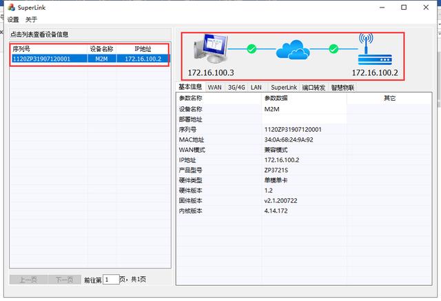Select device row 1120ZP31907120001
The height and width of the screenshot is (301, 441).
coord(90,59)
